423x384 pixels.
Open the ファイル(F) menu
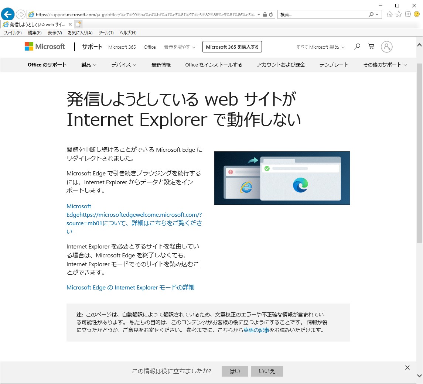13,33
